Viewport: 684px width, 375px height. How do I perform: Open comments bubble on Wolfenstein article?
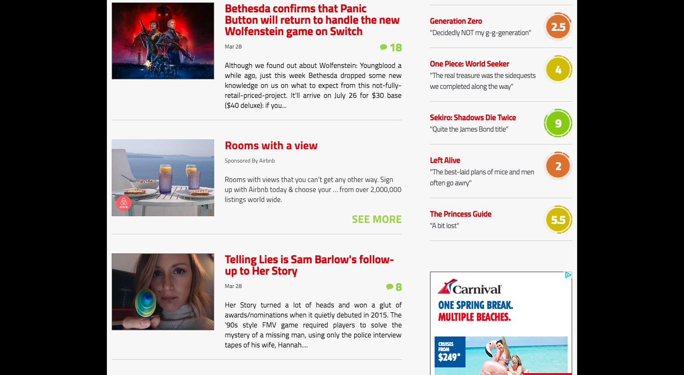(x=390, y=48)
